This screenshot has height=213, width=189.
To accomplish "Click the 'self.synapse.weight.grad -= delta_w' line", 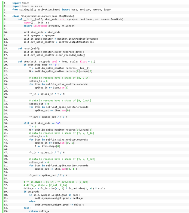I will click(x=60, y=205).
